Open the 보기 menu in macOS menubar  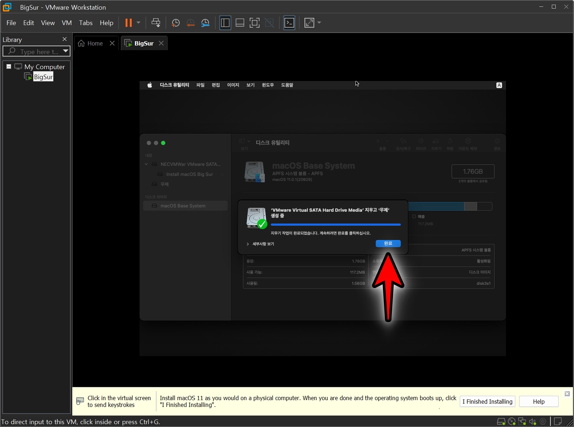click(250, 85)
